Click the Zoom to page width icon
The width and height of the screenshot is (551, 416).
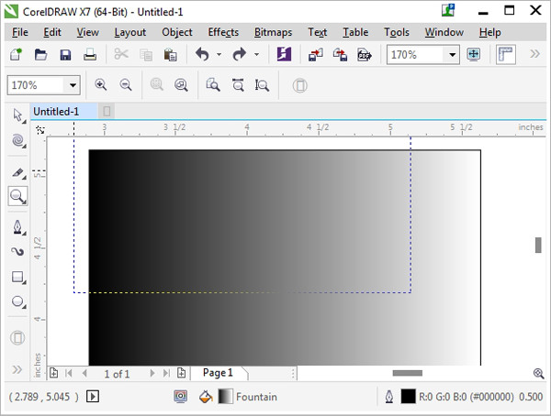click(x=238, y=85)
